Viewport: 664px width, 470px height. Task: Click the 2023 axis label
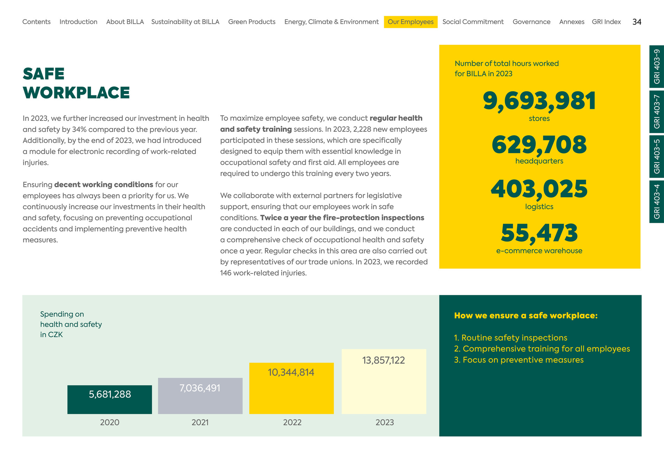385,423
